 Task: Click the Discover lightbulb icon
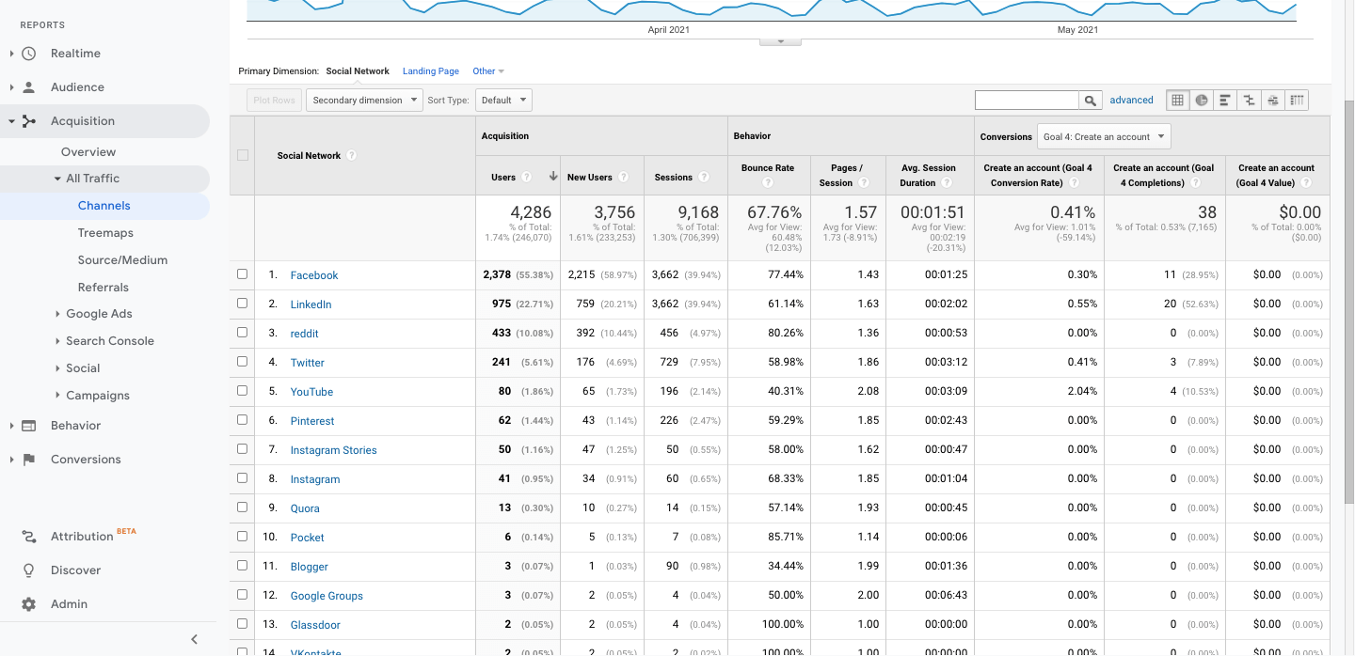[29, 570]
